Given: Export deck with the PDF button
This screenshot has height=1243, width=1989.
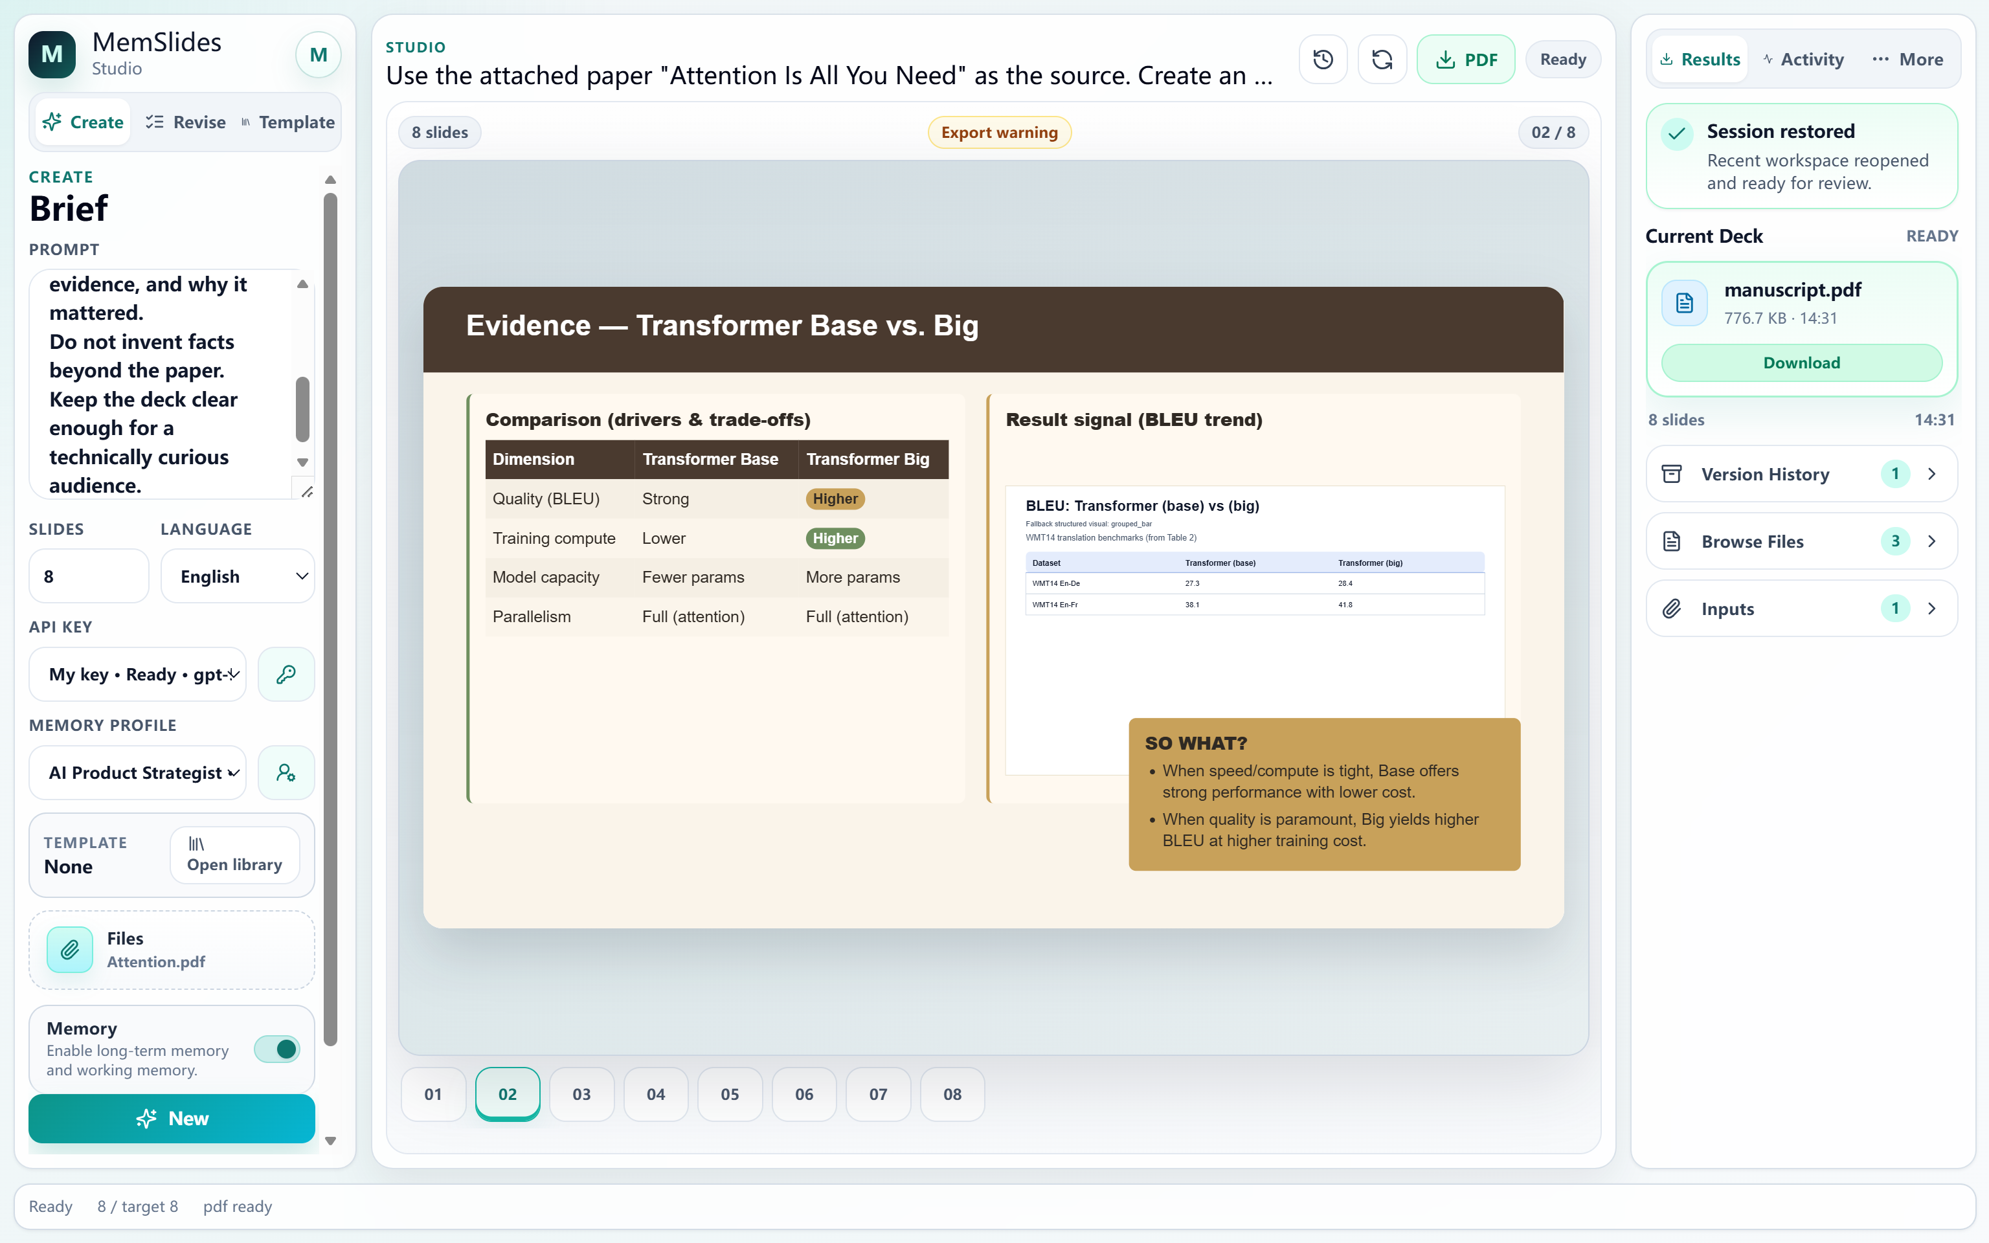Looking at the screenshot, I should pos(1466,59).
